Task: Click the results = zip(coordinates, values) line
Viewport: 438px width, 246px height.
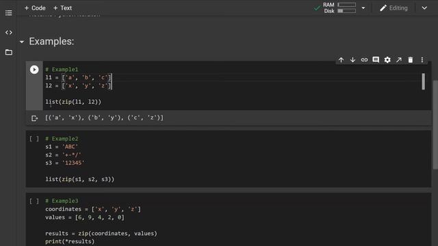Action: pyautogui.click(x=101, y=233)
